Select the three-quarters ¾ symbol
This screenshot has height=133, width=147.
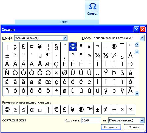(x=114, y=56)
